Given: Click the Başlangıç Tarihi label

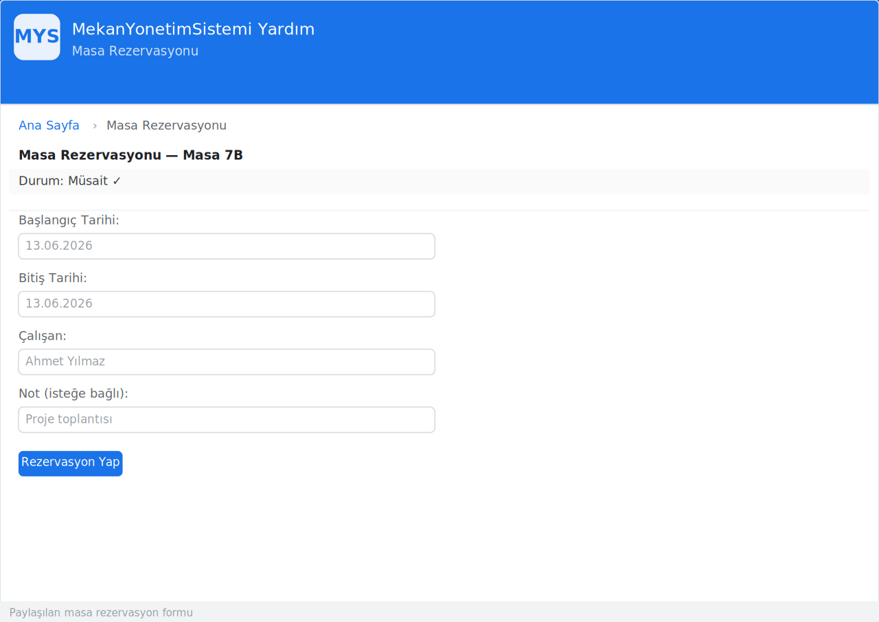Looking at the screenshot, I should (69, 220).
